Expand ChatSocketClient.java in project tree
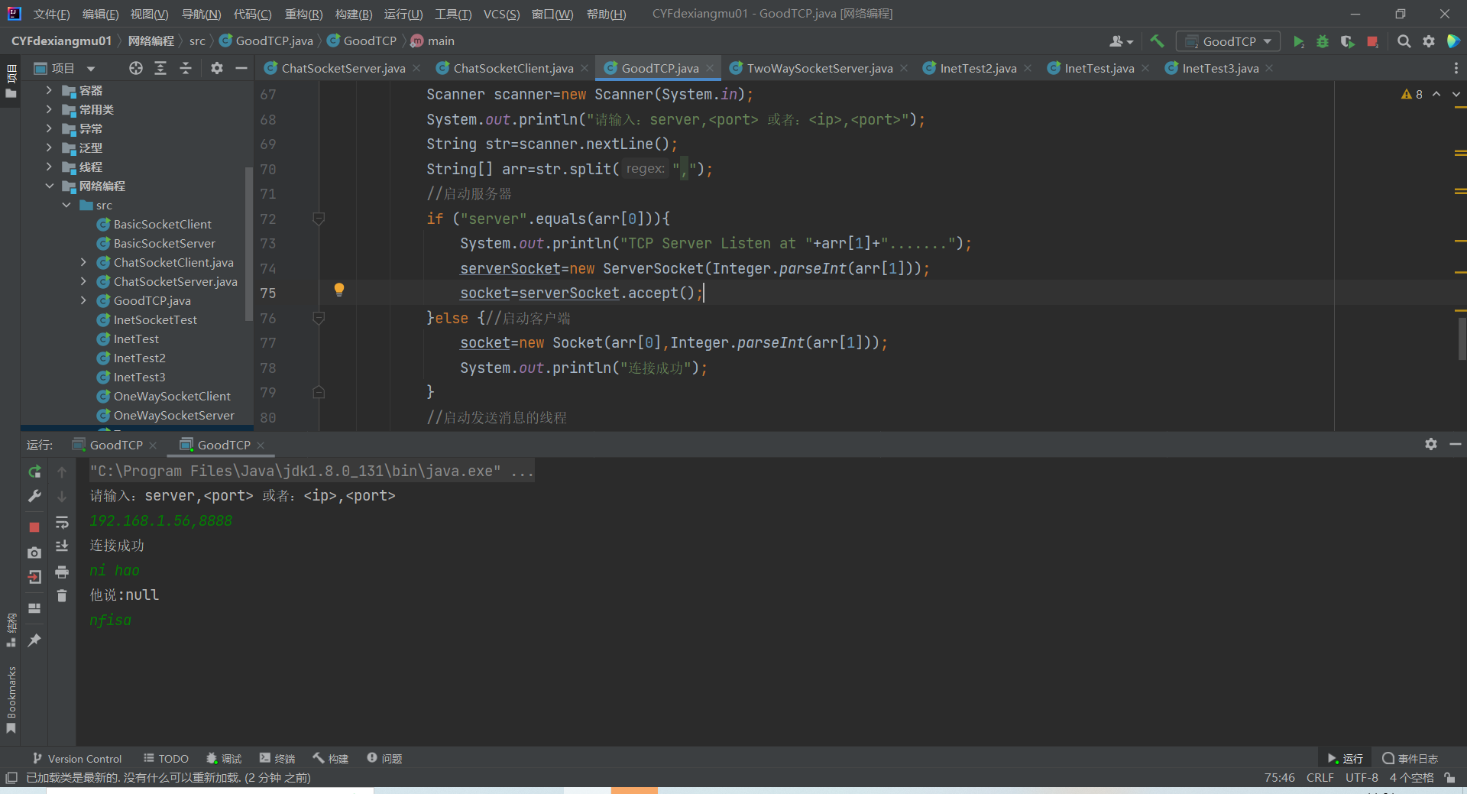1467x794 pixels. tap(83, 262)
